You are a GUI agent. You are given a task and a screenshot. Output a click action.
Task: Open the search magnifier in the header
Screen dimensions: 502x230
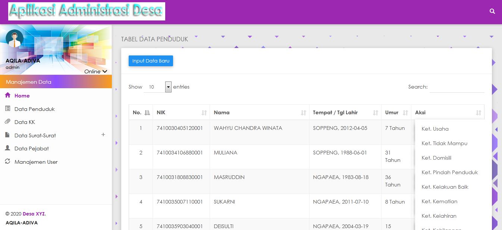(492, 11)
